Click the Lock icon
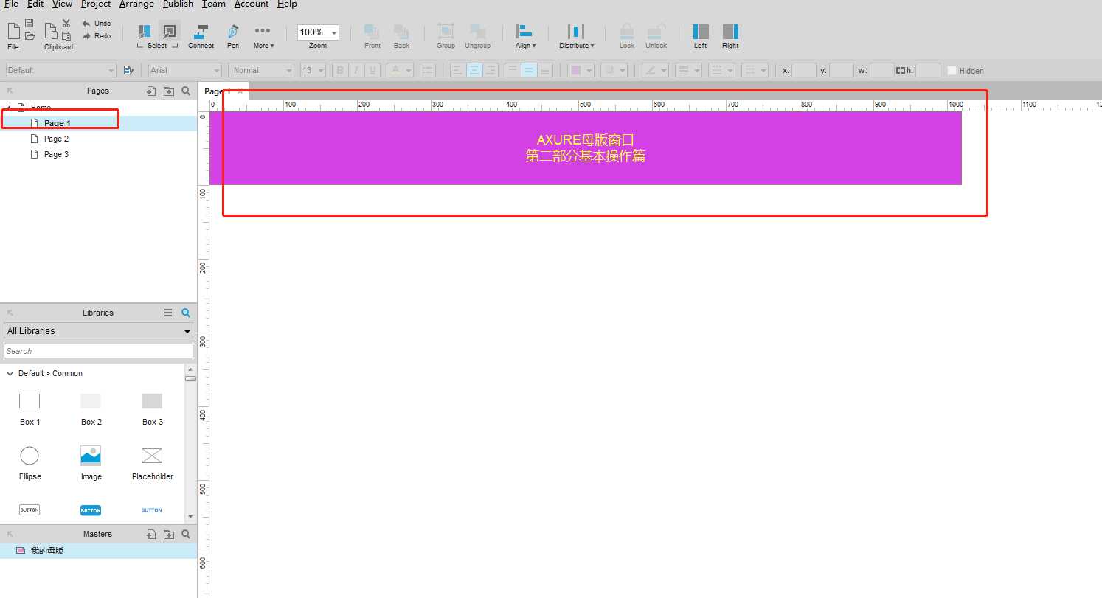The width and height of the screenshot is (1102, 598). [x=626, y=32]
